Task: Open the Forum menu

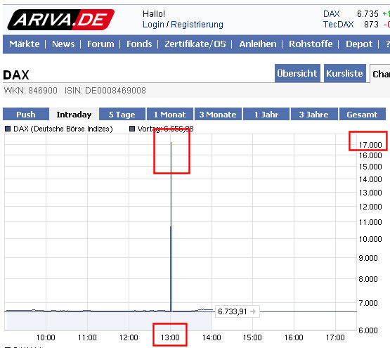Action: 100,44
